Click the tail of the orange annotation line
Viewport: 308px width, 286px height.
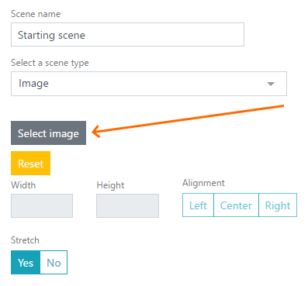[282, 105]
